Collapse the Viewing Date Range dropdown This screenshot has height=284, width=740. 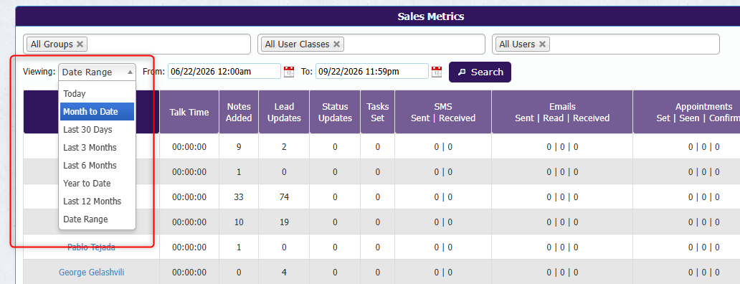tap(98, 72)
